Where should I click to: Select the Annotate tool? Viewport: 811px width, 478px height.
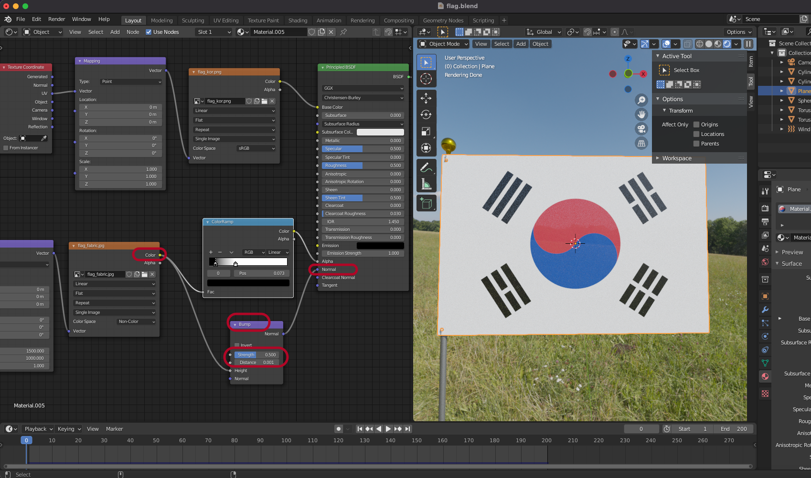click(426, 167)
